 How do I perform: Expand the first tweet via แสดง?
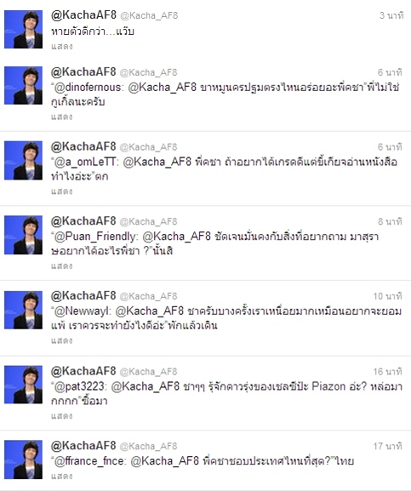pyautogui.click(x=62, y=46)
